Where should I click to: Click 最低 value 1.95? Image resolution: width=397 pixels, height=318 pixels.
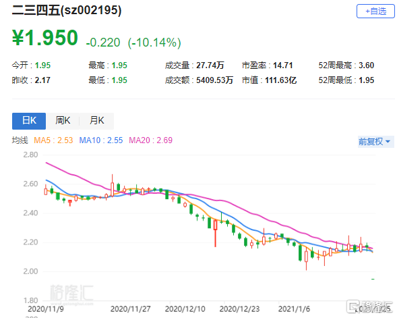coord(119,80)
